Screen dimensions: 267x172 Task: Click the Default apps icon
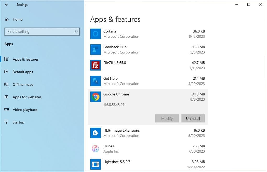click(x=7, y=72)
